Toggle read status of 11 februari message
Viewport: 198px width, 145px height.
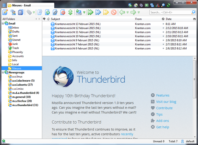(x=163, y=32)
